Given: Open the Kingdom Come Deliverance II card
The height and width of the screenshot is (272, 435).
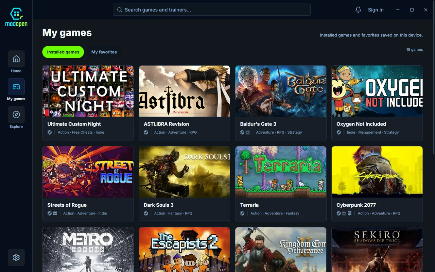Looking at the screenshot, I should coord(281,250).
